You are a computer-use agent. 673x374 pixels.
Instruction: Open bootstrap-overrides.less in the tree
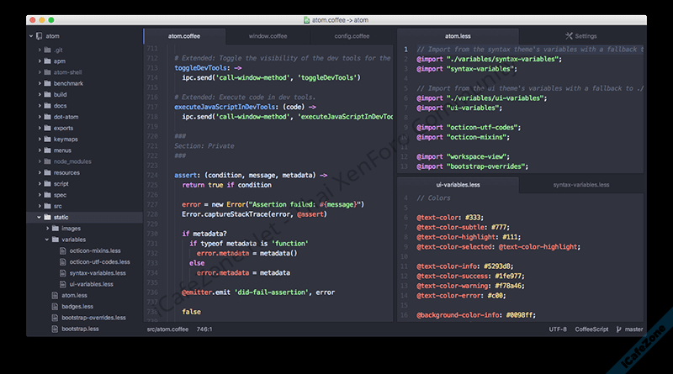(x=93, y=318)
